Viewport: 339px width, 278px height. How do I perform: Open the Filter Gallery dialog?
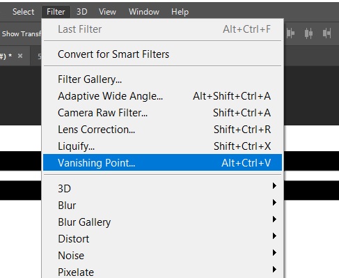coord(163,79)
